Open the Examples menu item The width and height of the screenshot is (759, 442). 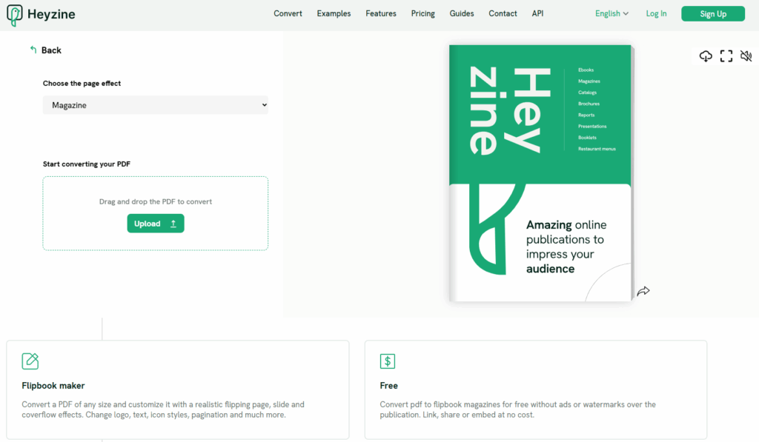click(x=334, y=13)
